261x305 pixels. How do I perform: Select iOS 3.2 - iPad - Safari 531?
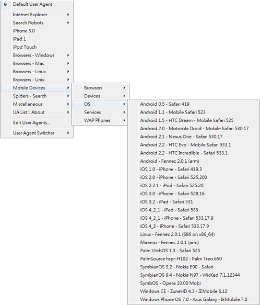[x=194, y=202]
